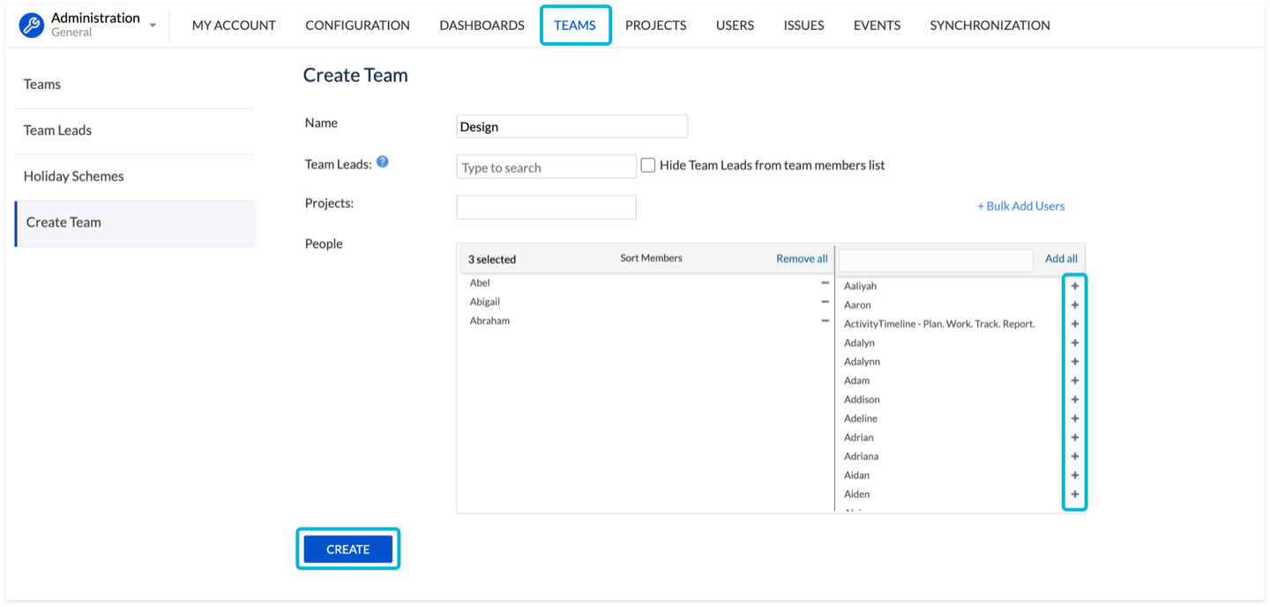Select Holiday Schemes in the sidebar

(x=74, y=176)
